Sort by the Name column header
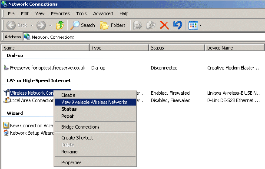This screenshot has height=169, width=265. 45,48
